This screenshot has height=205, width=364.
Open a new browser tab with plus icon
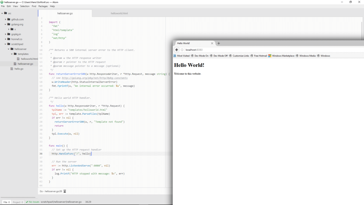219,43
